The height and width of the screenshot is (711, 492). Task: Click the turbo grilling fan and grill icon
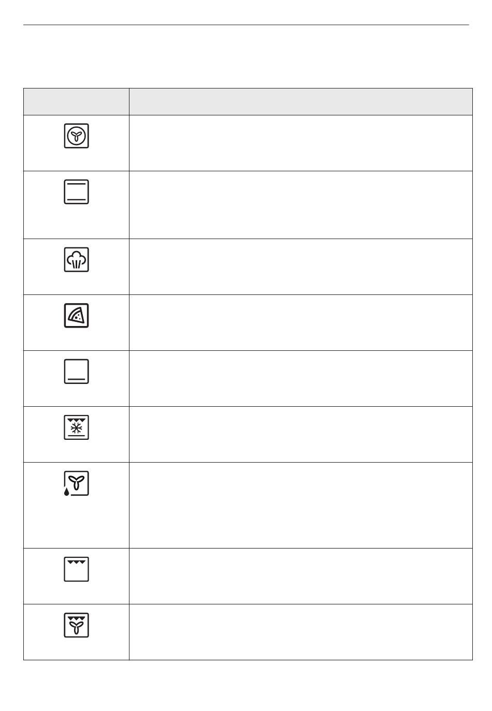[x=76, y=625]
